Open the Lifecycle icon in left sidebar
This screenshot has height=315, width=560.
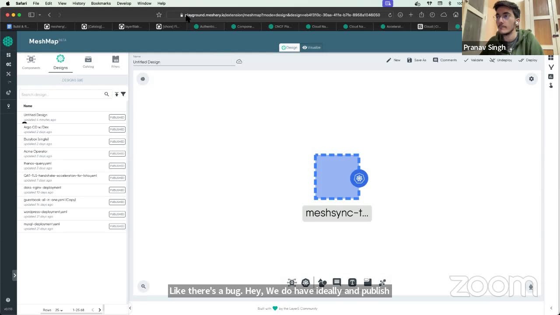(8, 64)
